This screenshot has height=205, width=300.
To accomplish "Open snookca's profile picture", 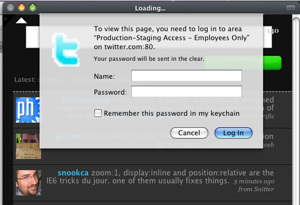I will tap(28, 183).
